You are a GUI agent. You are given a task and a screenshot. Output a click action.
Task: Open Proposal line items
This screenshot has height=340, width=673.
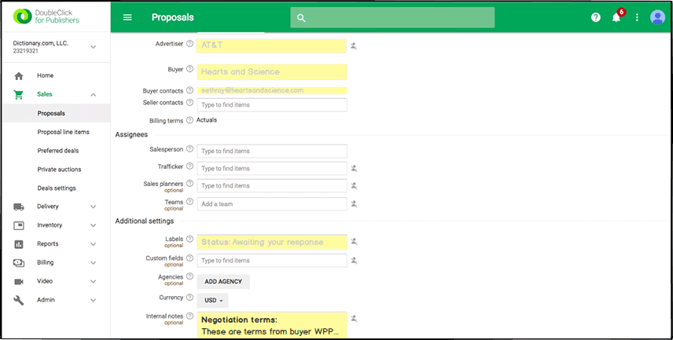[x=63, y=132]
